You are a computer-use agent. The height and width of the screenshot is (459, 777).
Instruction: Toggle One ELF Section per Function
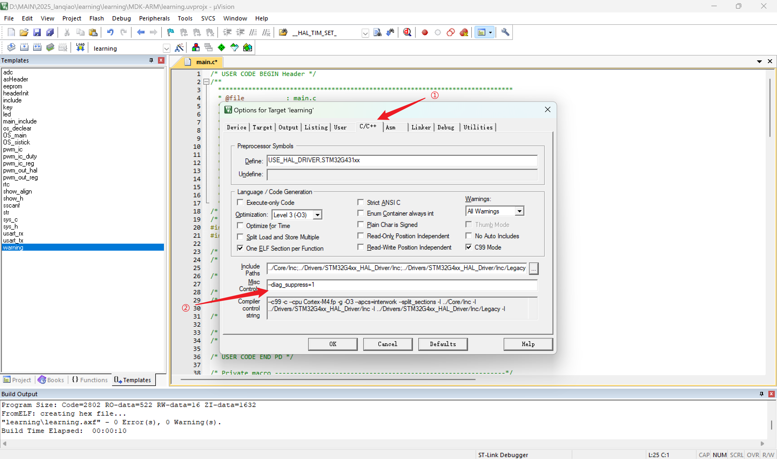tap(240, 248)
